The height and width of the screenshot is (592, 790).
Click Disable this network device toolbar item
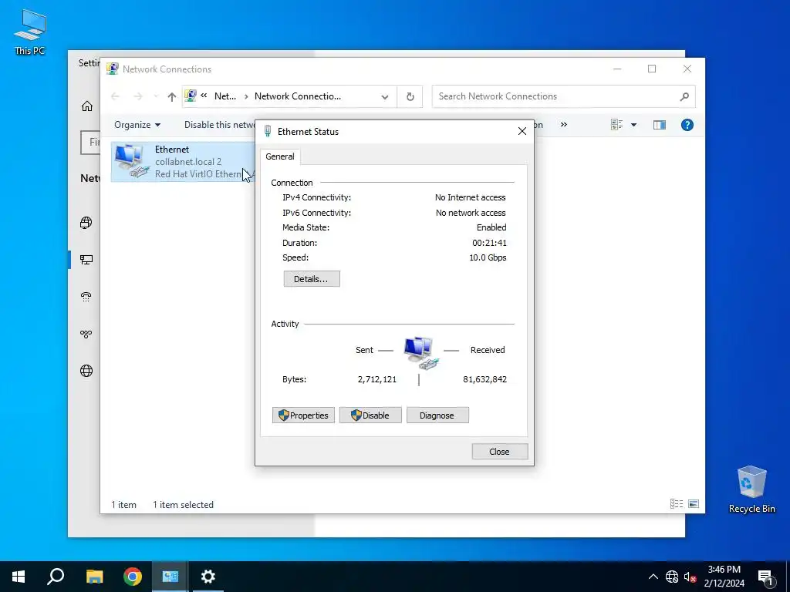point(220,125)
